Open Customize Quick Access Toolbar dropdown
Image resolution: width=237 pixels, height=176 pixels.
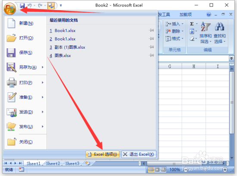tap(61, 6)
